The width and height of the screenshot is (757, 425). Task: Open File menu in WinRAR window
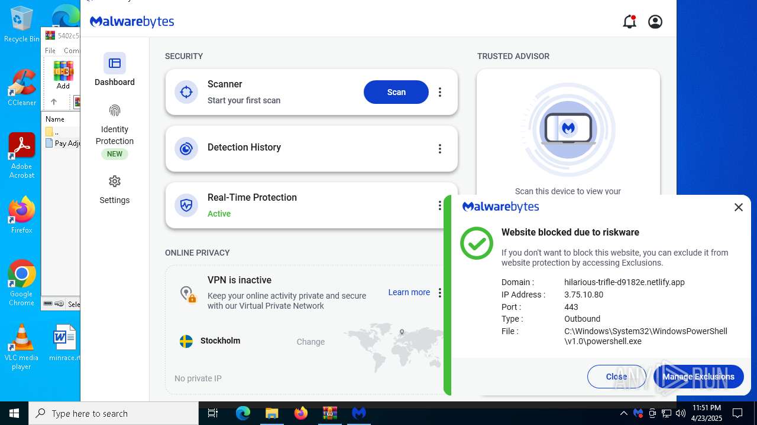pos(50,51)
